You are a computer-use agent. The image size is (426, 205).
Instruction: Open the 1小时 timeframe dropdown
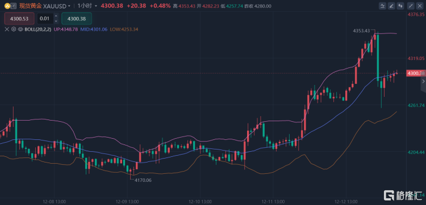click(96, 6)
